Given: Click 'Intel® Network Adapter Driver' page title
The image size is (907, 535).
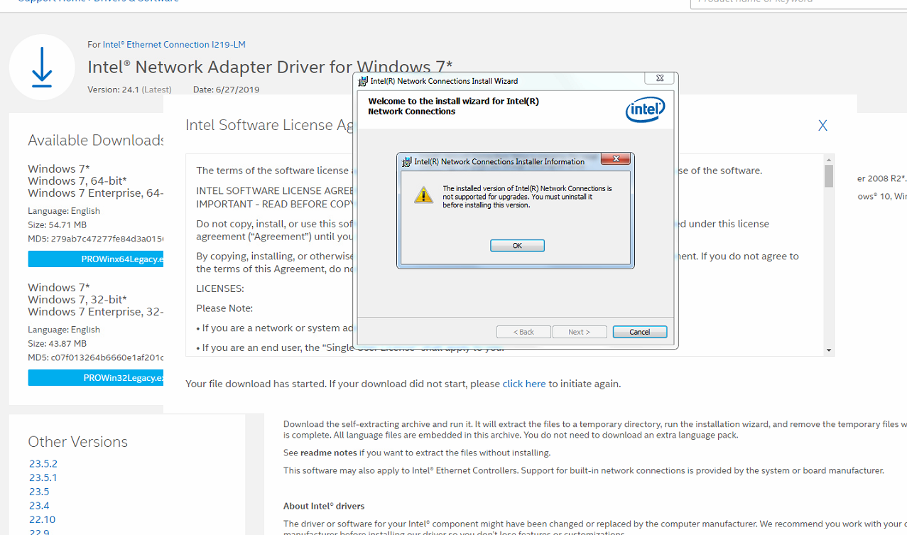Looking at the screenshot, I should click(x=270, y=67).
